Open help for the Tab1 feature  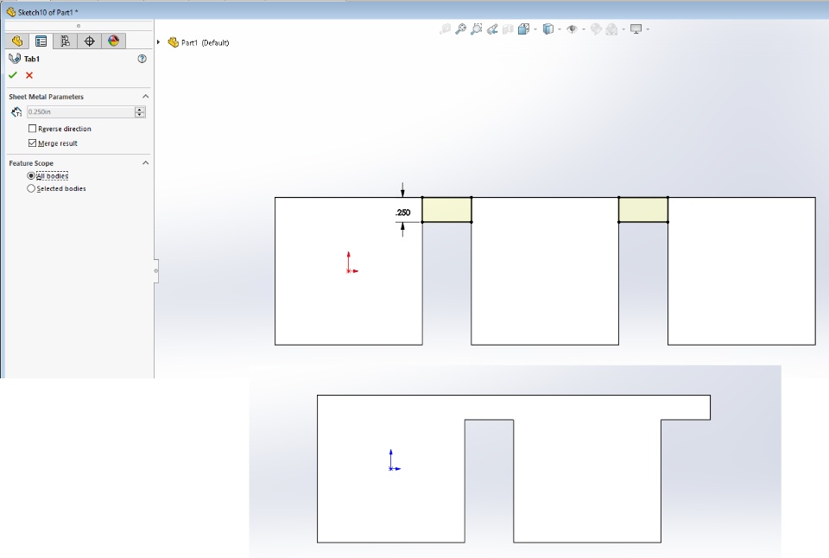click(142, 59)
